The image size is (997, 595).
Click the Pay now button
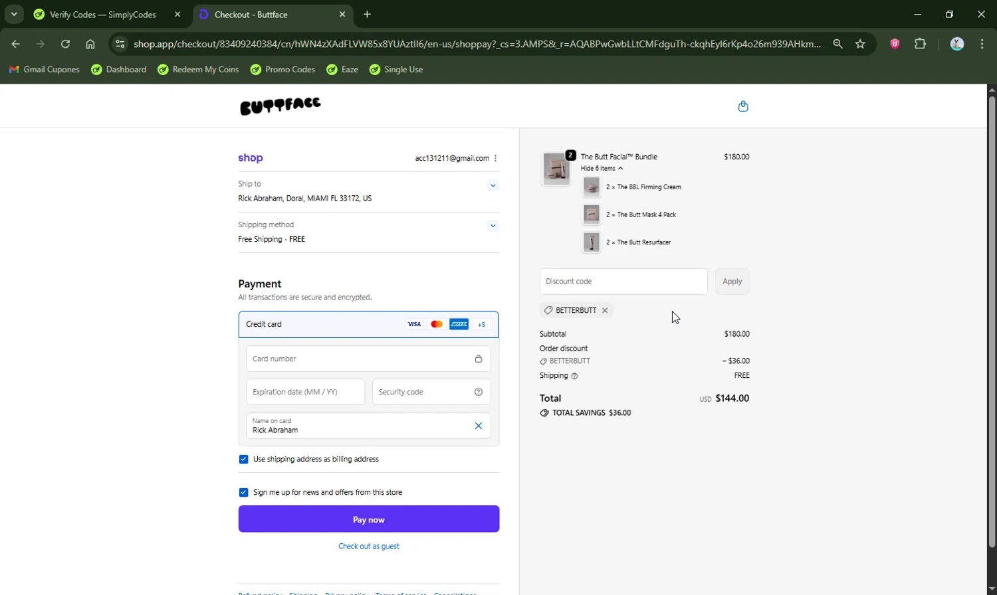tap(369, 519)
